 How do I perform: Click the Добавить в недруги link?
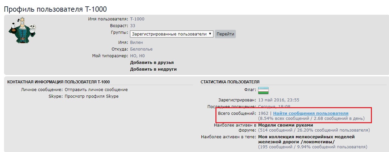[x=153, y=69]
